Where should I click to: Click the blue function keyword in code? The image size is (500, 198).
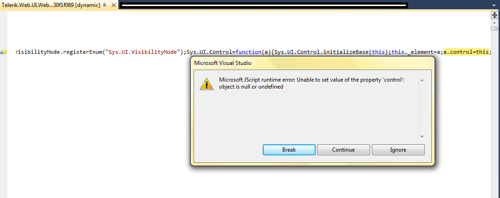click(x=248, y=52)
